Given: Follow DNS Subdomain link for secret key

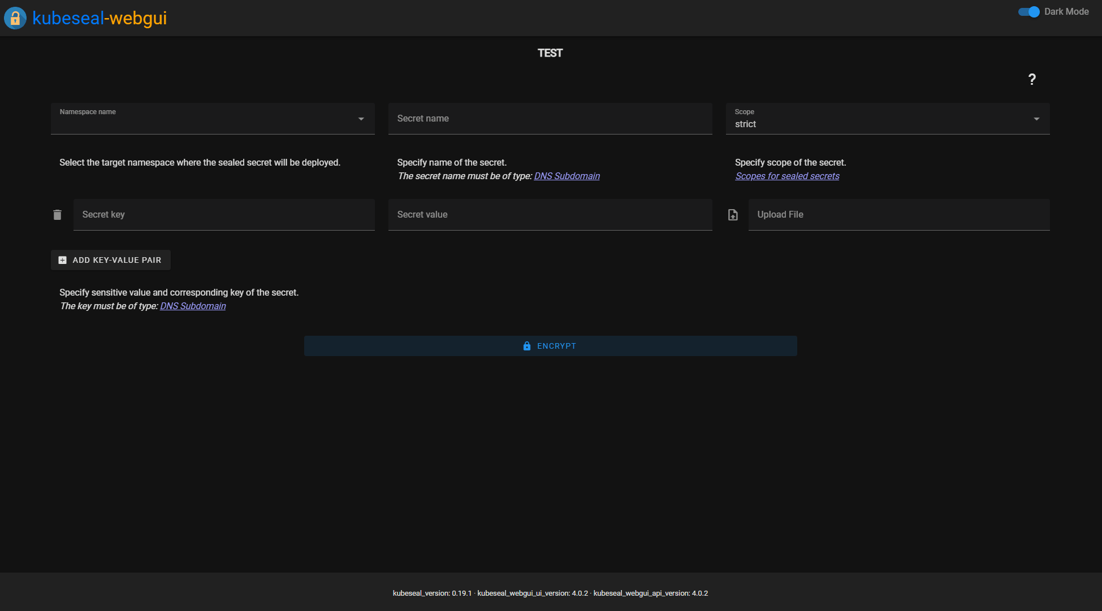Looking at the screenshot, I should 193,306.
